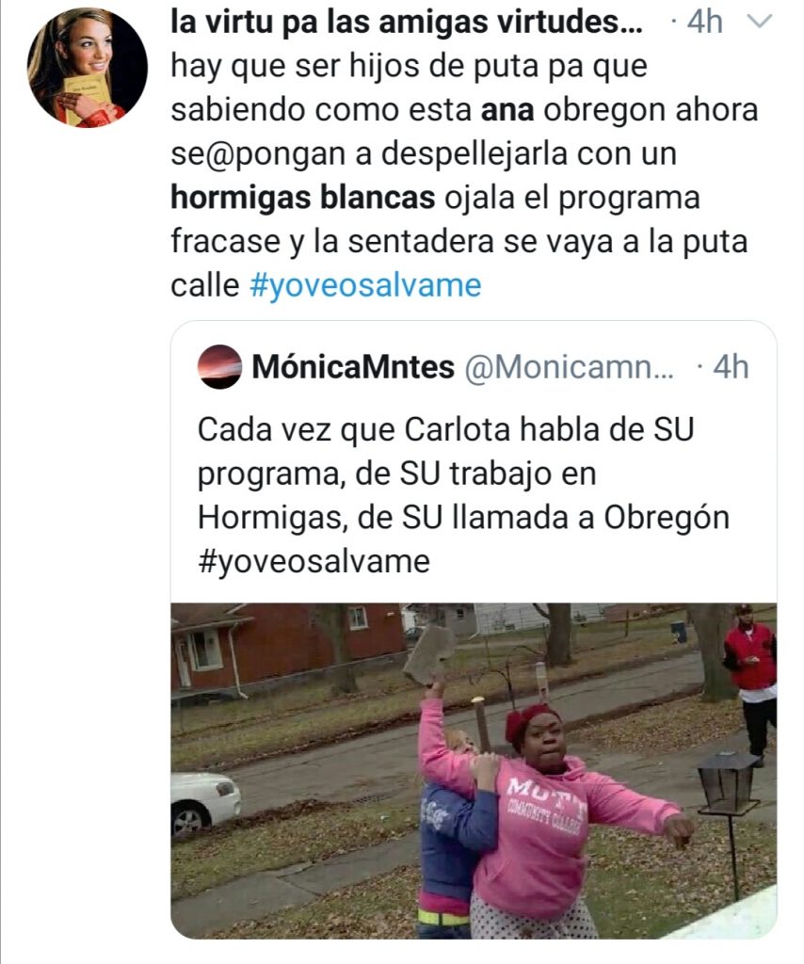The width and height of the screenshot is (804, 964).
Task: Select bold hormigas blancas phrase in tweet
Action: pos(303,198)
